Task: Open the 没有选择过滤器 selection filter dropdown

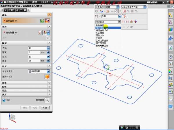Action: point(107,7)
